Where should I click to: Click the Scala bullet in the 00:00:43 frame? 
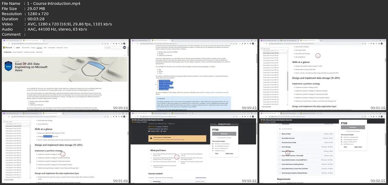[x=160, y=73]
